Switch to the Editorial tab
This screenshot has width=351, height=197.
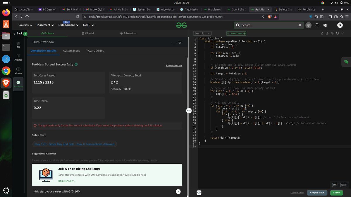[x=88, y=33]
